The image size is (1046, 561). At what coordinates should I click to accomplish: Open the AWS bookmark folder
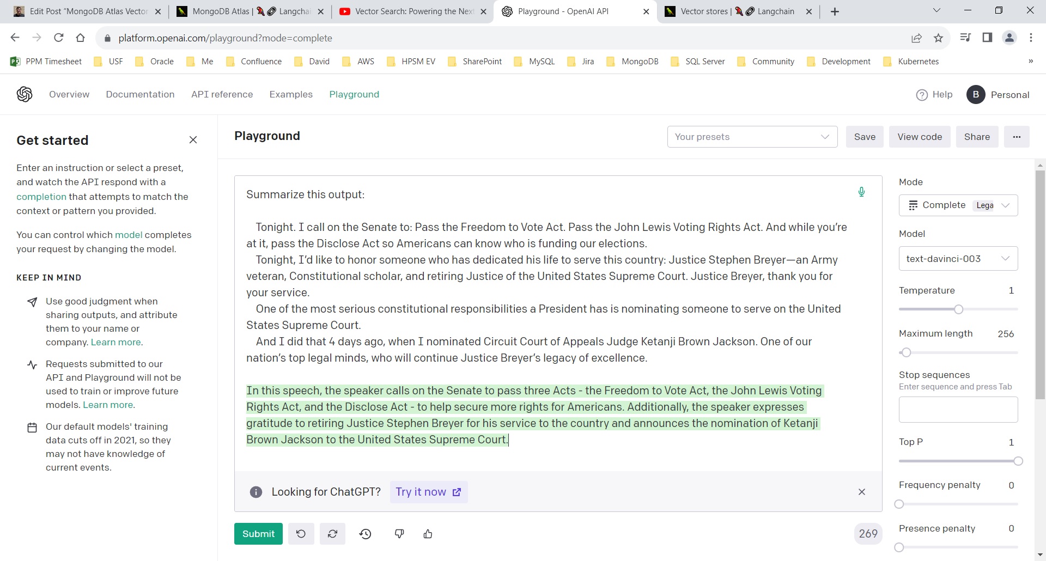coord(358,62)
